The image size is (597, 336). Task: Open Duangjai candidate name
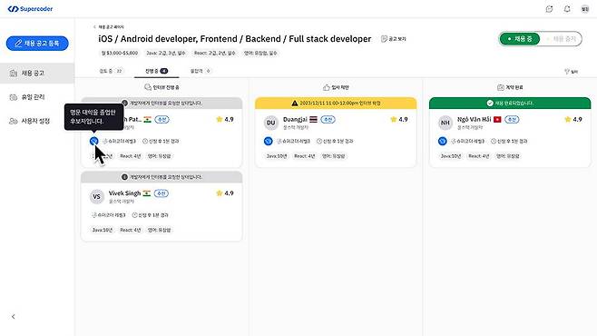pyautogui.click(x=295, y=120)
